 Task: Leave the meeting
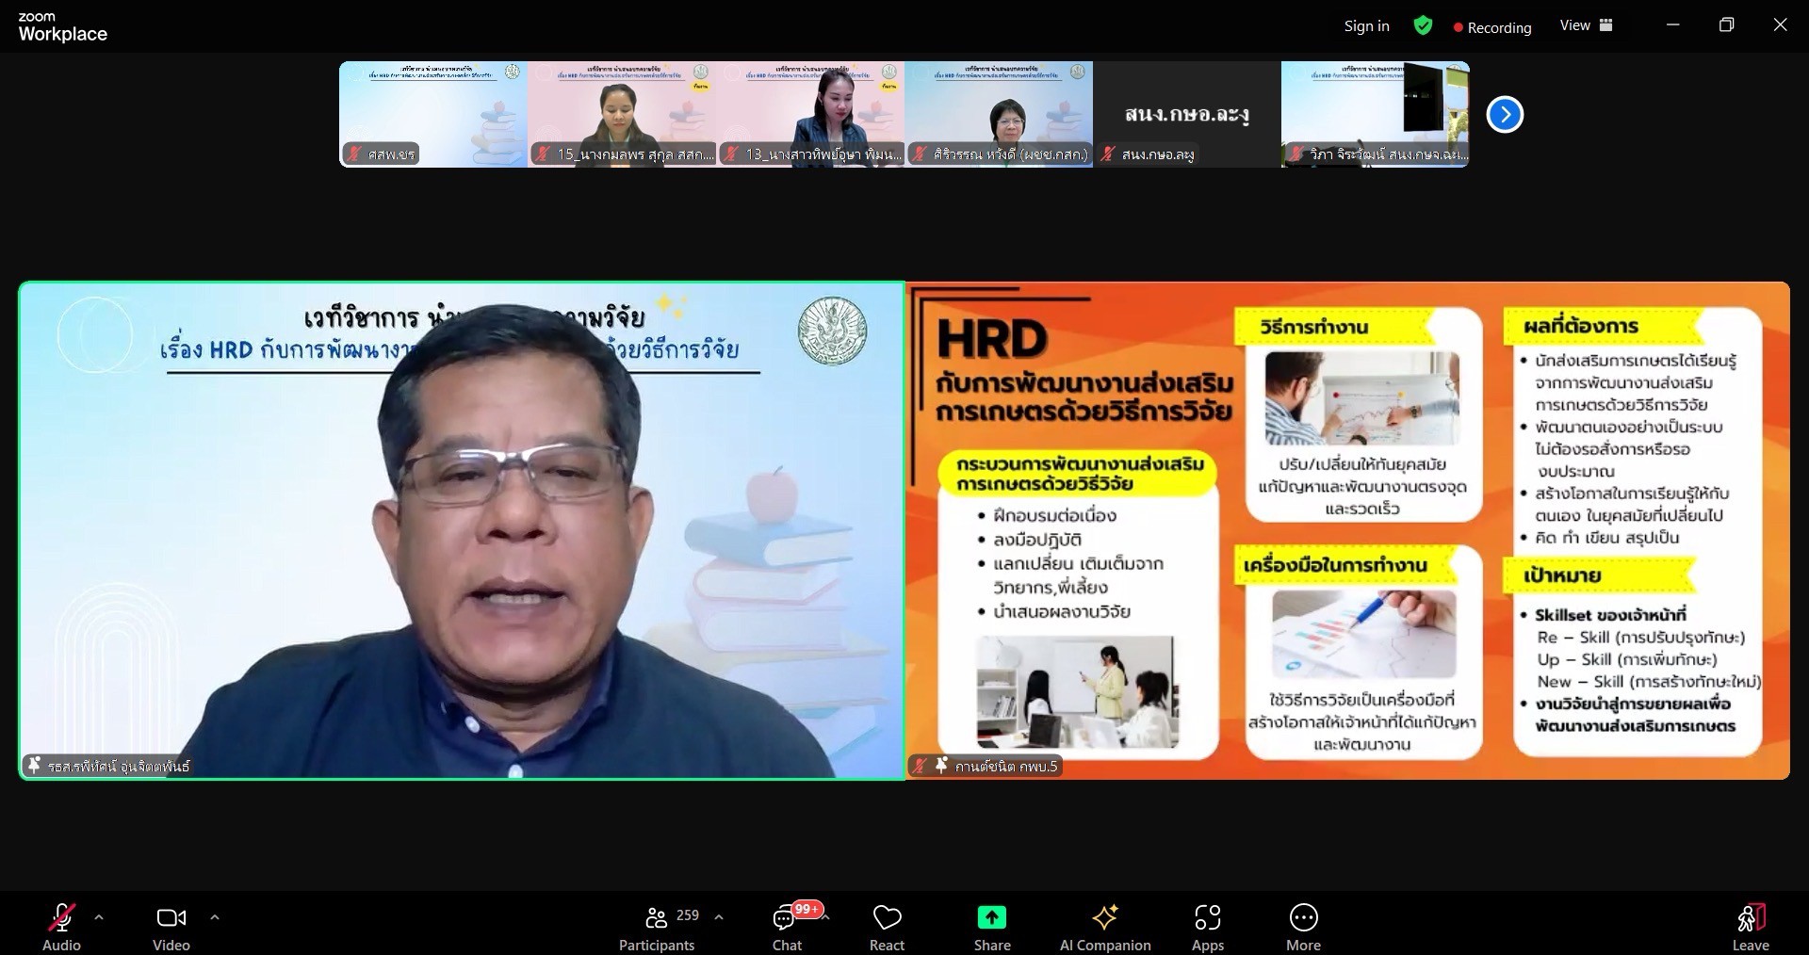(1750, 926)
